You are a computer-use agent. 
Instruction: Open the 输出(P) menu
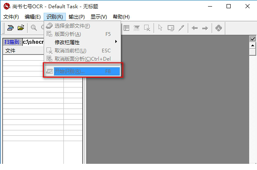tap(77, 17)
